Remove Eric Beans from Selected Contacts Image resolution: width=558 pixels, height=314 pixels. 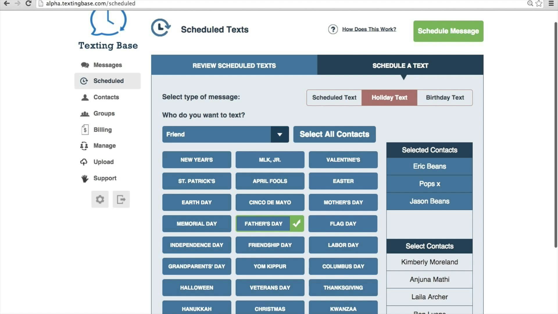(x=429, y=166)
